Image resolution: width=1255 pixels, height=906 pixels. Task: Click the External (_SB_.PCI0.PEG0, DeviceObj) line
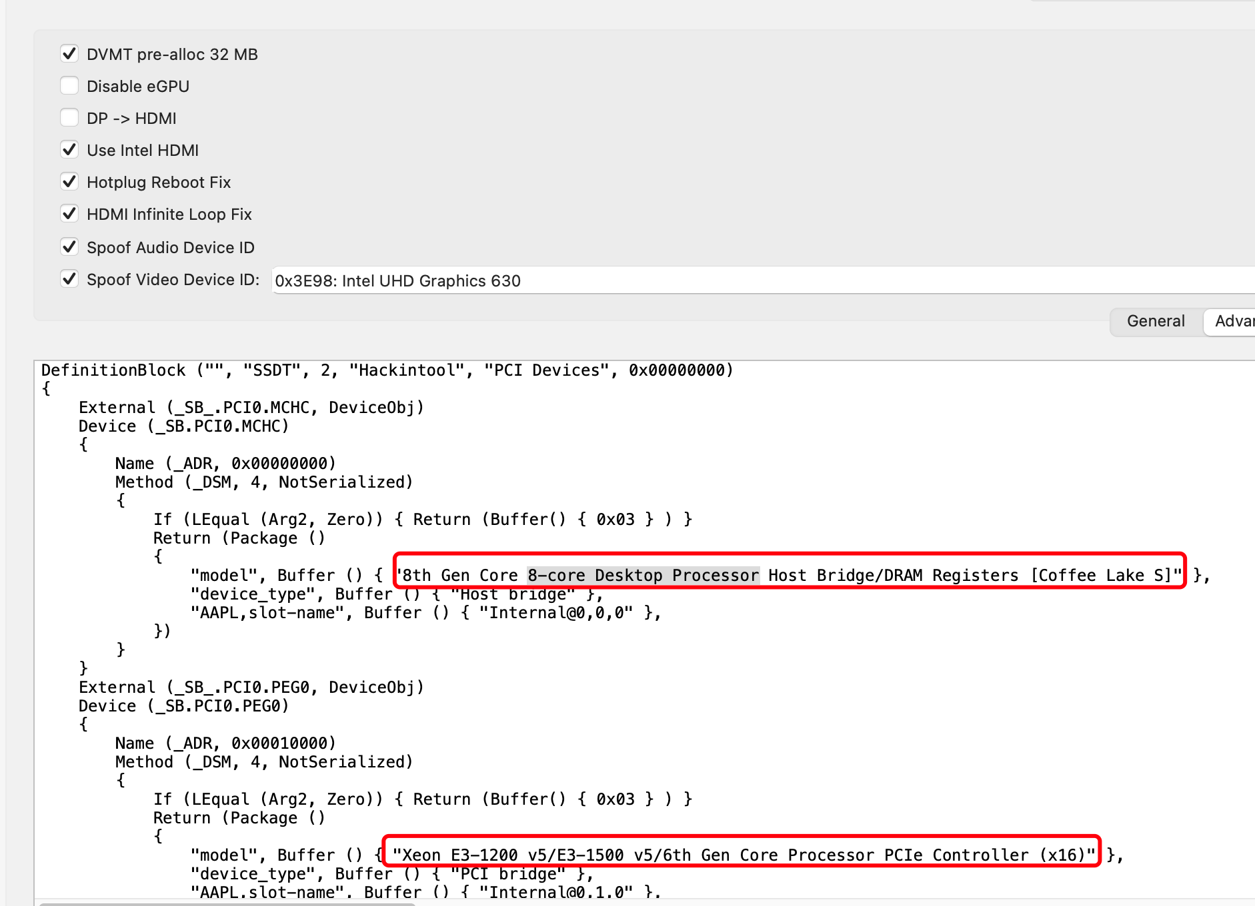[251, 687]
